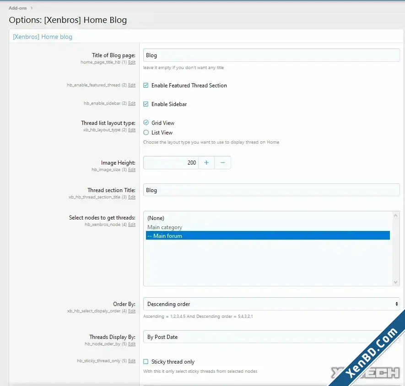Select Main category in nodes list
Screen dimensions: 405x386
click(268, 227)
